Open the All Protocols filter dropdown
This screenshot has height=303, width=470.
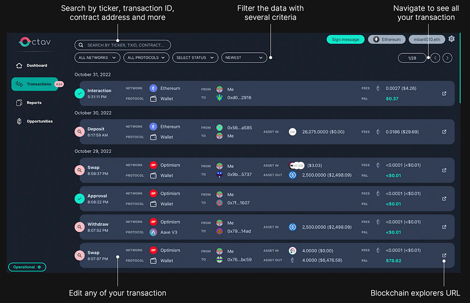[x=146, y=58]
